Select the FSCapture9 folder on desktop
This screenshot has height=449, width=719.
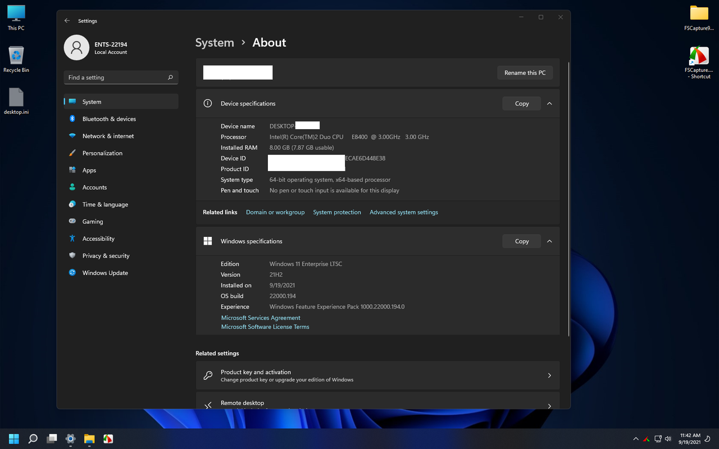click(x=699, y=17)
